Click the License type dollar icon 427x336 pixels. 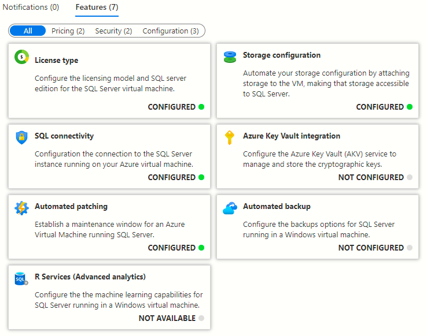click(21, 57)
